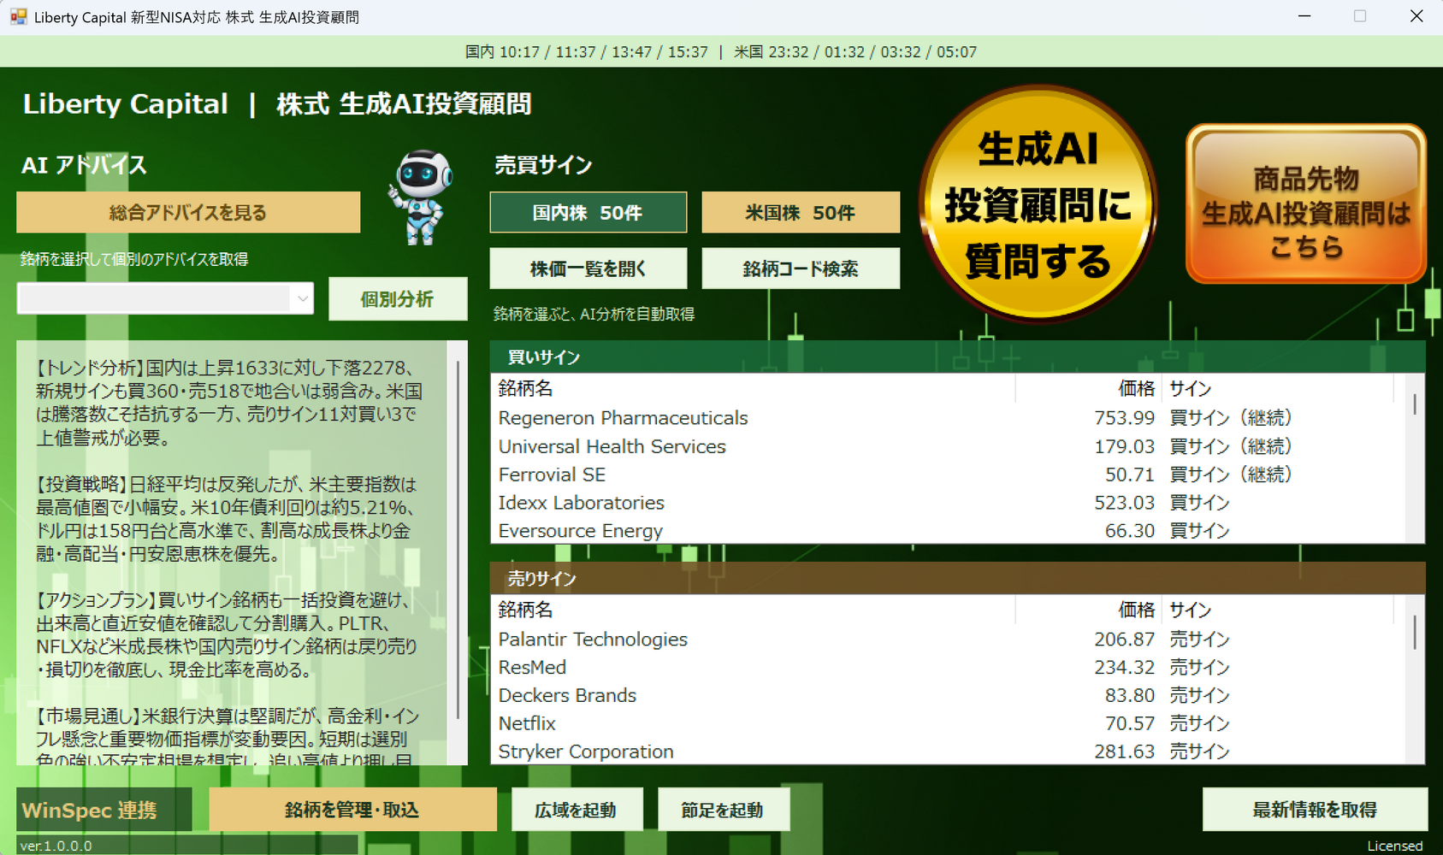1443x855 pixels.
Task: Select Deckers Brands row
Action: click(x=948, y=696)
